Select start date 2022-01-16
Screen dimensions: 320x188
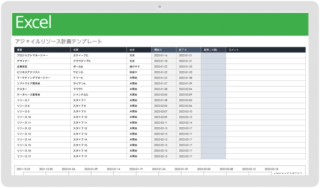(x=164, y=55)
